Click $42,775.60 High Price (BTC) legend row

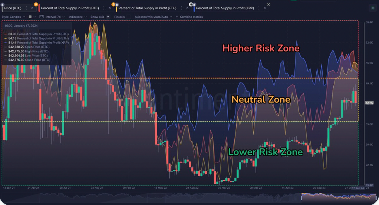point(27,51)
